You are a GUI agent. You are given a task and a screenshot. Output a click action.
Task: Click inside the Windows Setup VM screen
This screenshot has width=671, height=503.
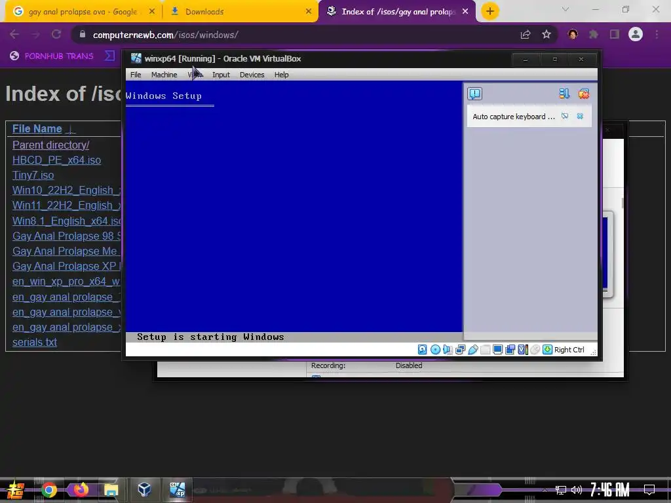coord(294,212)
